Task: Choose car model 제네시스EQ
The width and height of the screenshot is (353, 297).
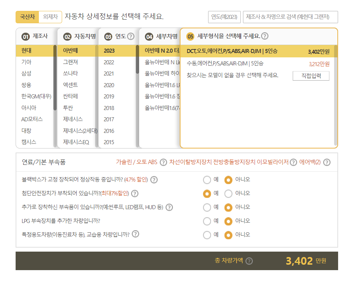Action: pyautogui.click(x=77, y=142)
